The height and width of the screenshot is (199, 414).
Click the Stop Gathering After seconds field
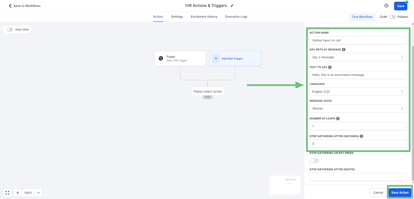(x=358, y=144)
